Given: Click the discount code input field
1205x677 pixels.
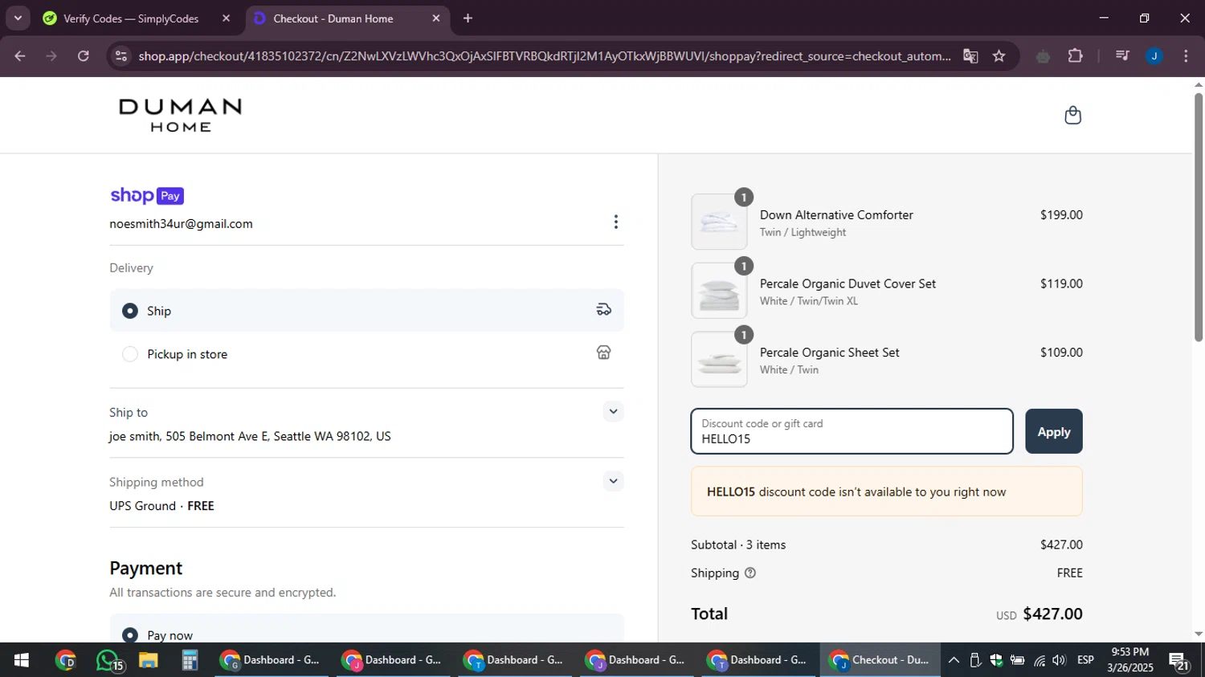Looking at the screenshot, I should click(852, 431).
